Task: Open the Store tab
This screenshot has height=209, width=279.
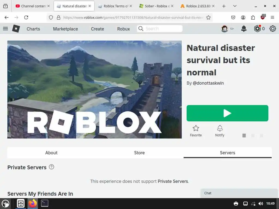Action: (139, 153)
